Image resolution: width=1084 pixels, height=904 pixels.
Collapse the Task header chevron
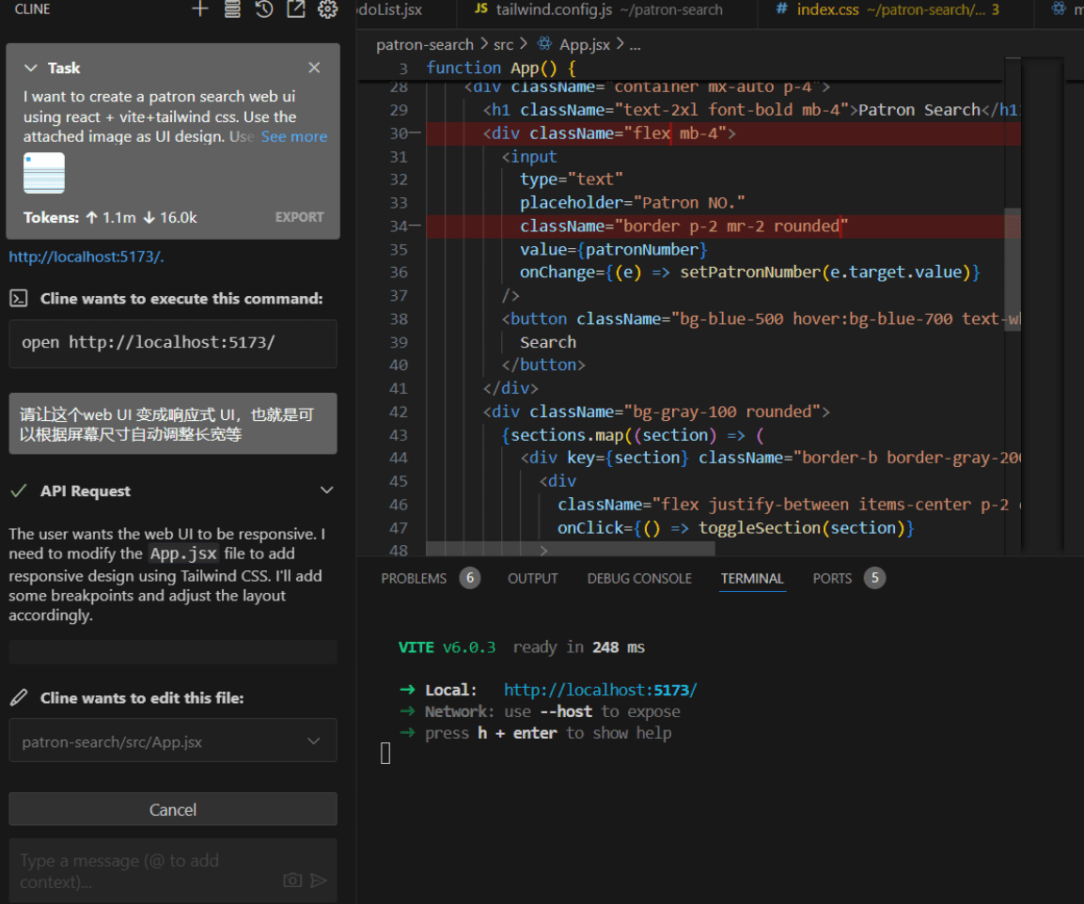[x=30, y=68]
